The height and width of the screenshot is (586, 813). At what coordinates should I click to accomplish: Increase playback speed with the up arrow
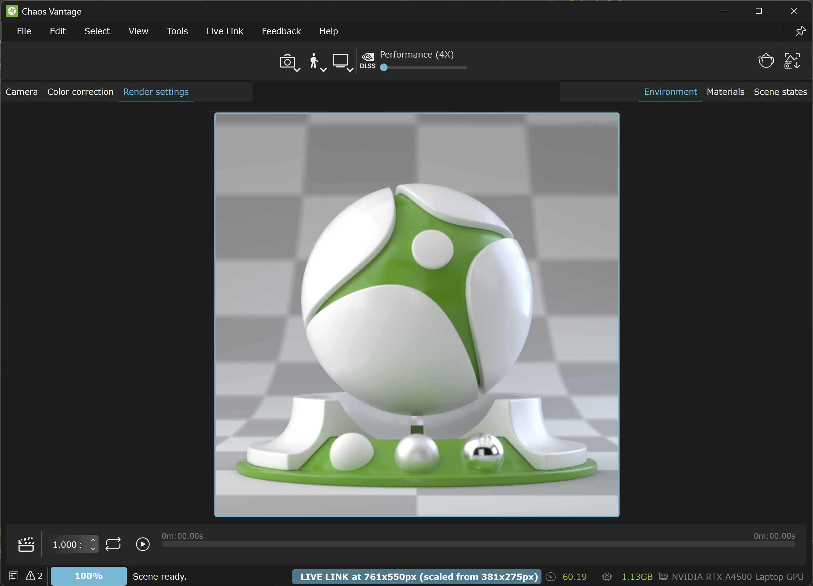93,540
